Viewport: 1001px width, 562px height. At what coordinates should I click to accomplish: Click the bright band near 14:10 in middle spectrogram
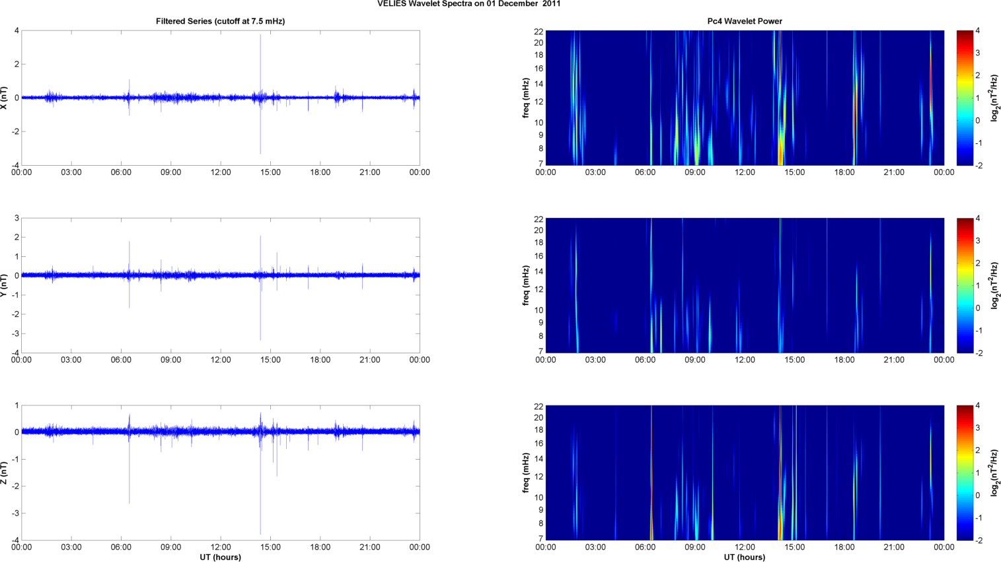pos(780,284)
